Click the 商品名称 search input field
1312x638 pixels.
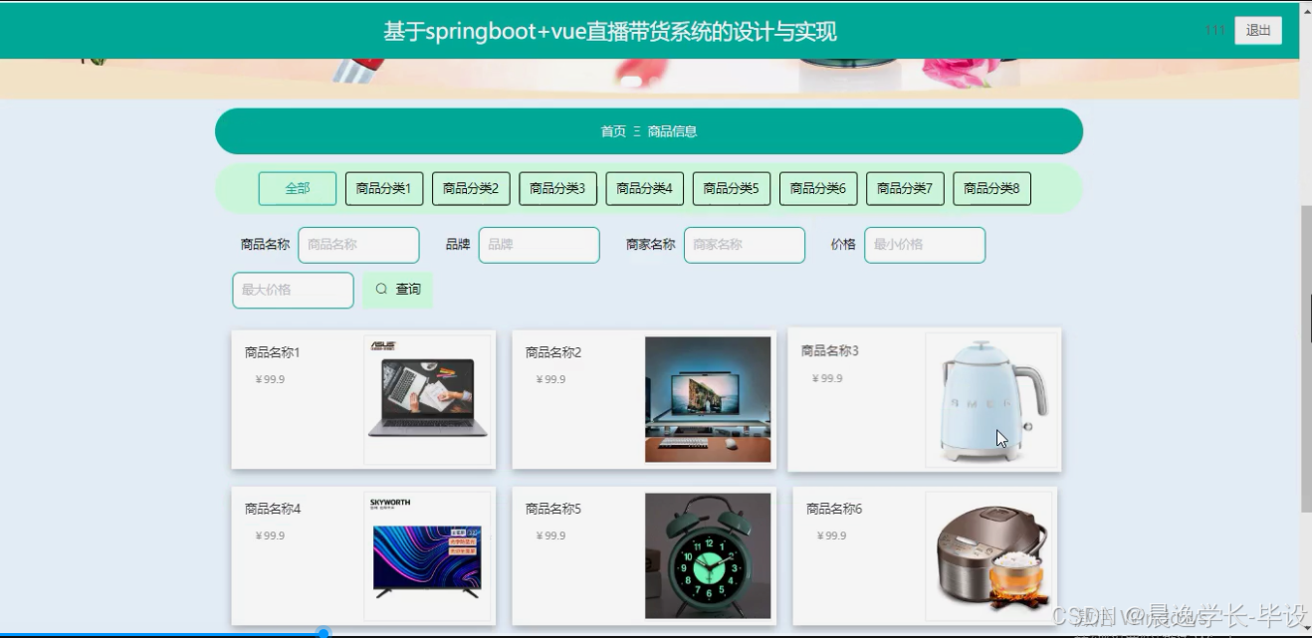[358, 245]
